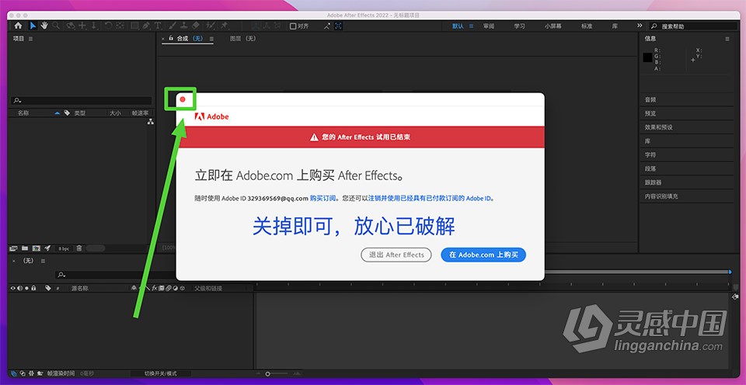This screenshot has width=746, height=385.
Task: Toggle the composition viewer lock icon
Action: coord(171,38)
